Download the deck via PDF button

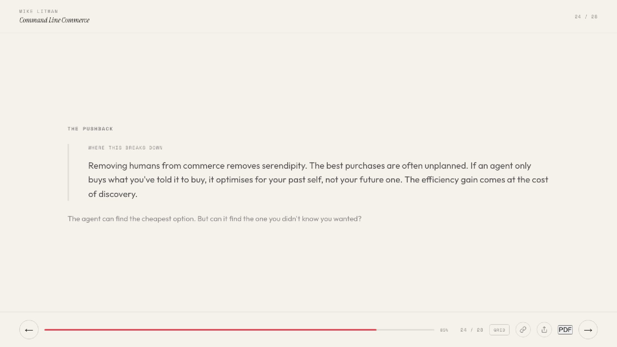point(565,330)
